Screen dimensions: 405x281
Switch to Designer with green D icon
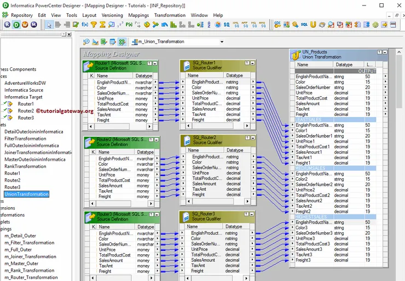point(16,25)
